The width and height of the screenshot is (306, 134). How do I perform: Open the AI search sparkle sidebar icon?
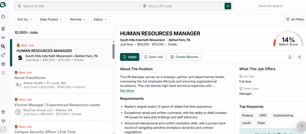click(x=3, y=55)
